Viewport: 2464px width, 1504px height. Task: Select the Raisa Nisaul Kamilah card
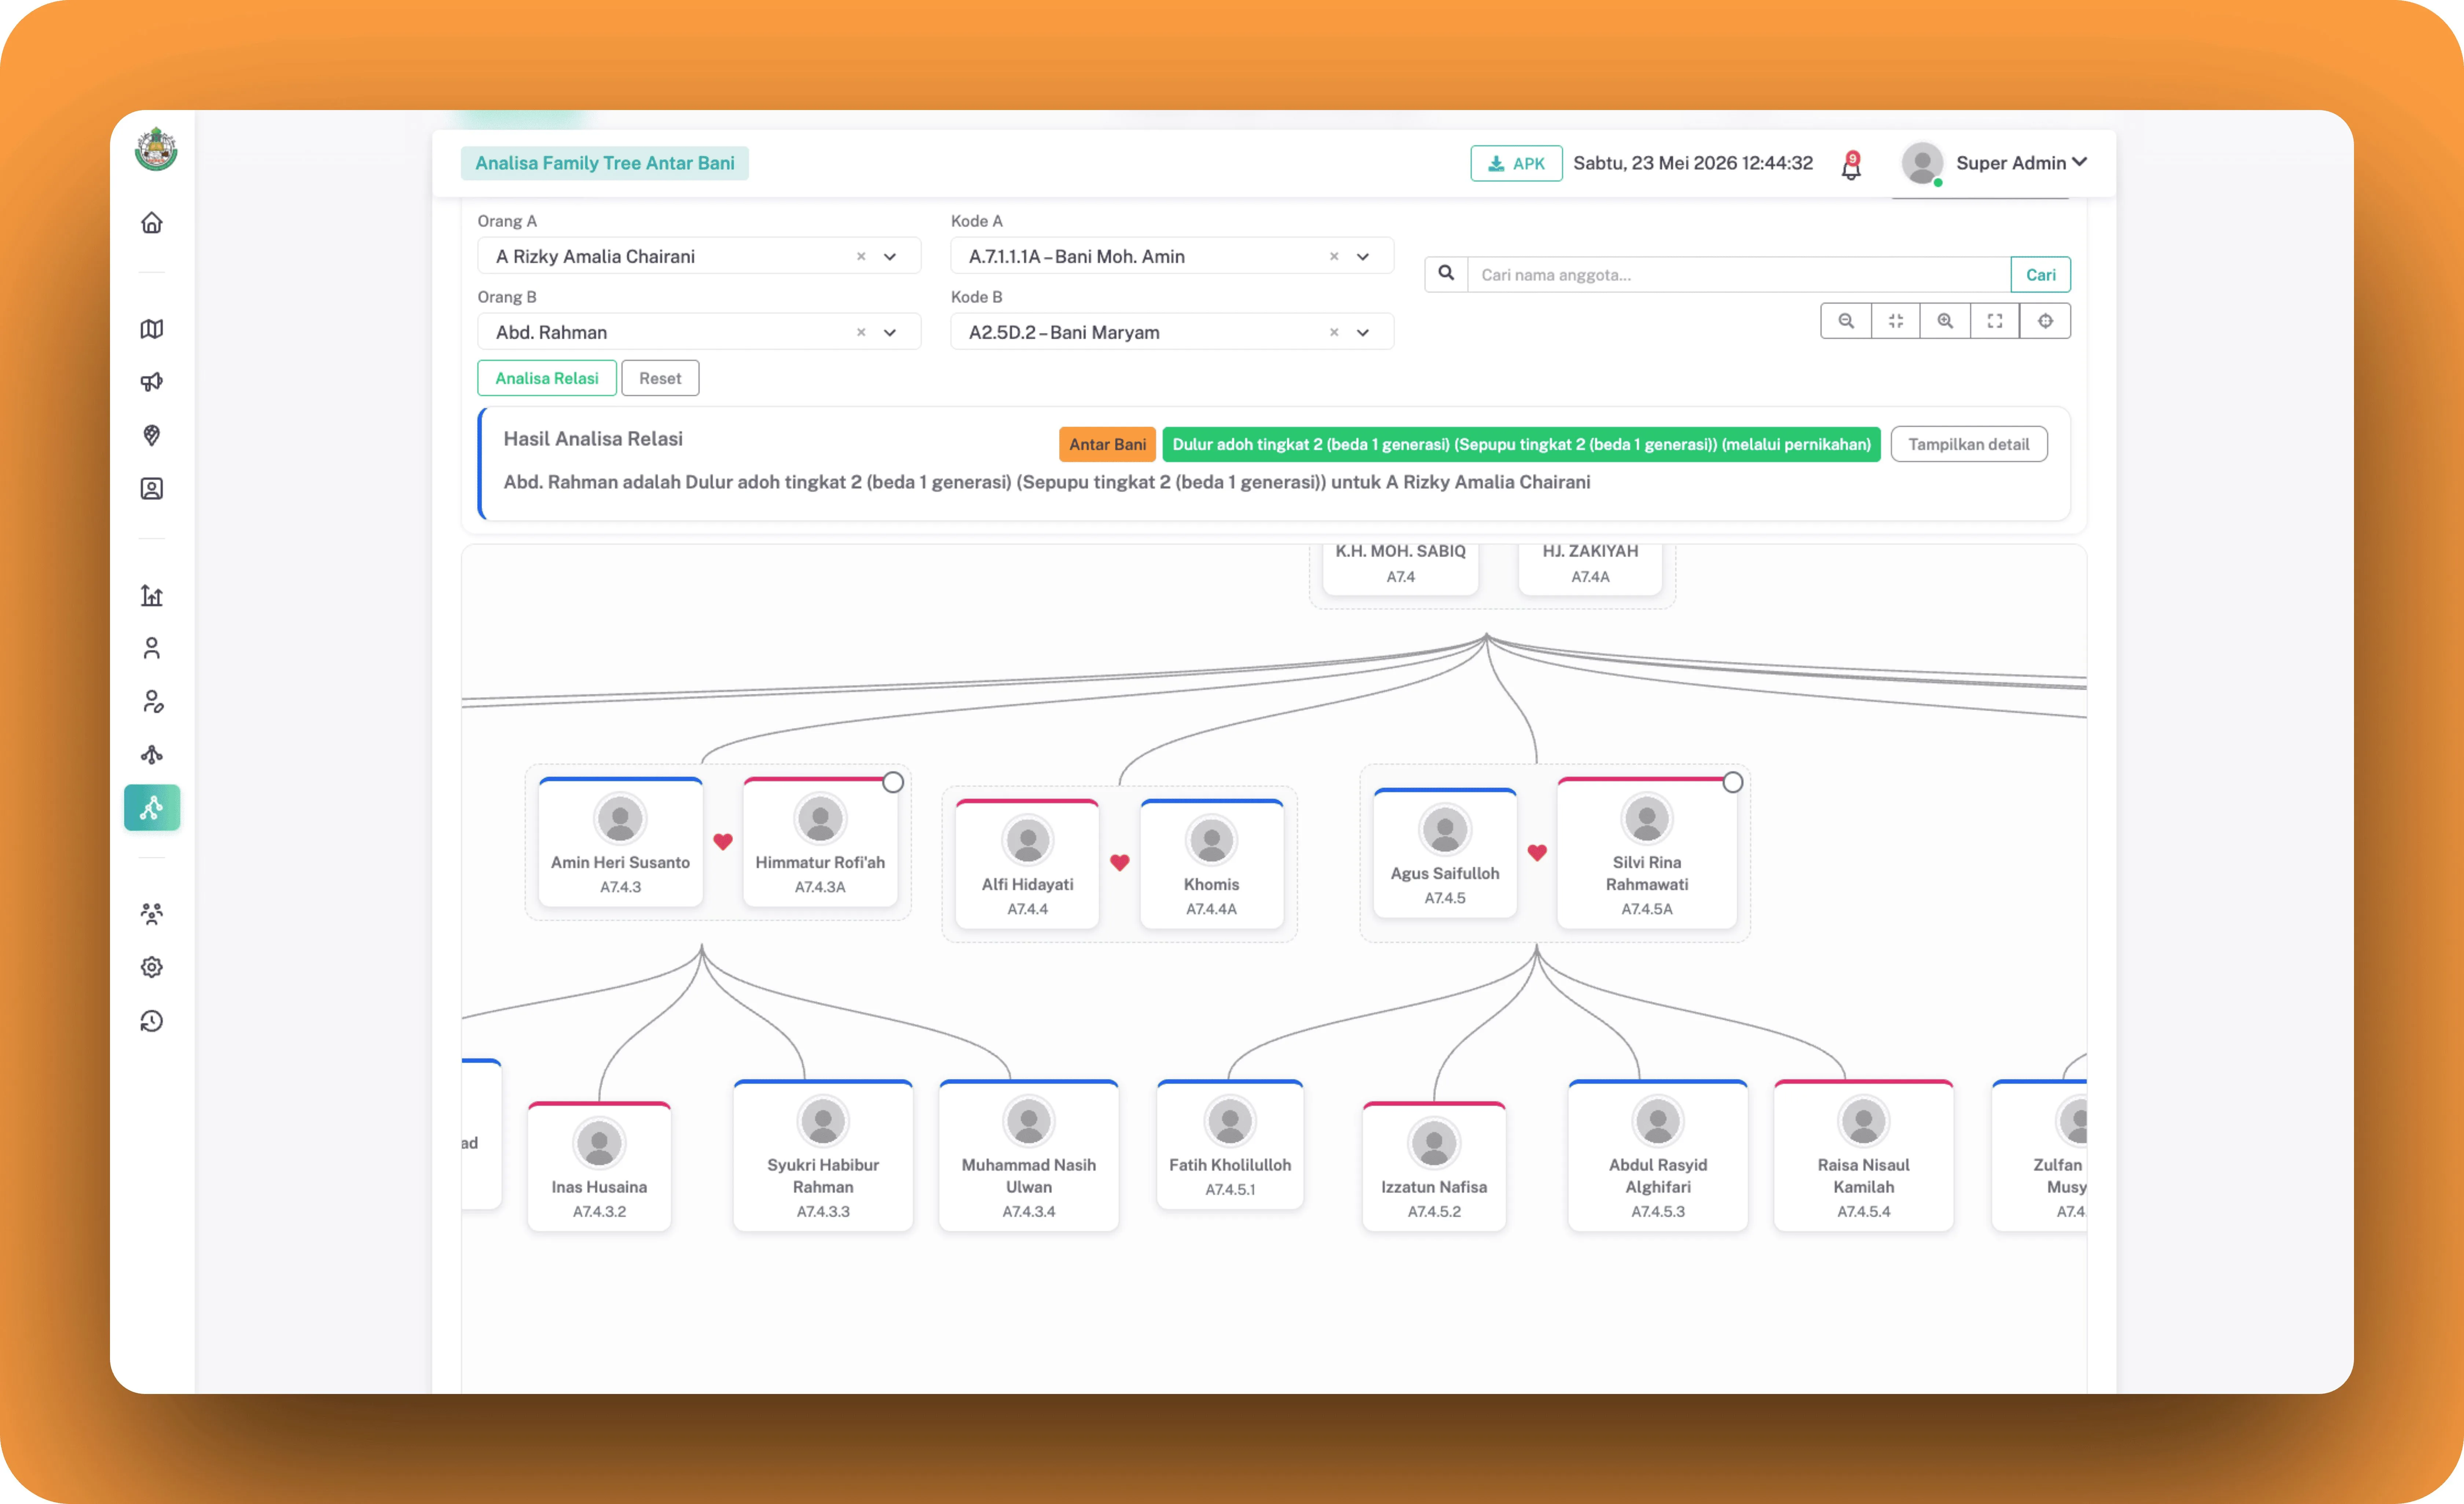coord(1864,1155)
